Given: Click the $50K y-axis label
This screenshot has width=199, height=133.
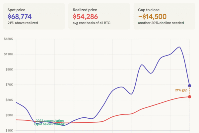Looking at the screenshot, I should [9, 100].
